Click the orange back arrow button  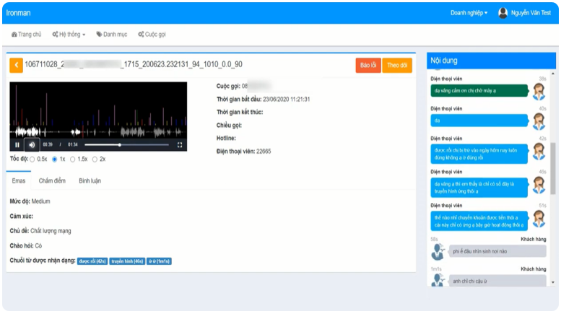pos(16,65)
